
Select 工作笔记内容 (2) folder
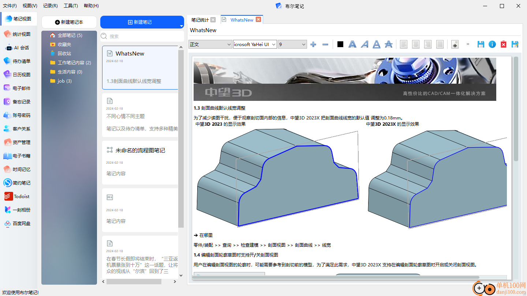71,62
